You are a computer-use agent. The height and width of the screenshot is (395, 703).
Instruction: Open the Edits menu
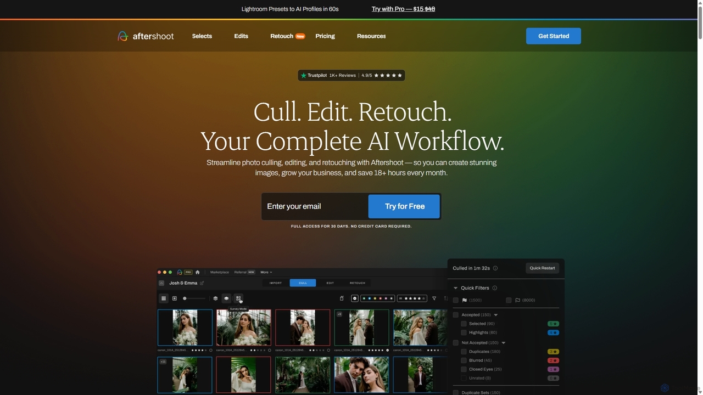241,36
